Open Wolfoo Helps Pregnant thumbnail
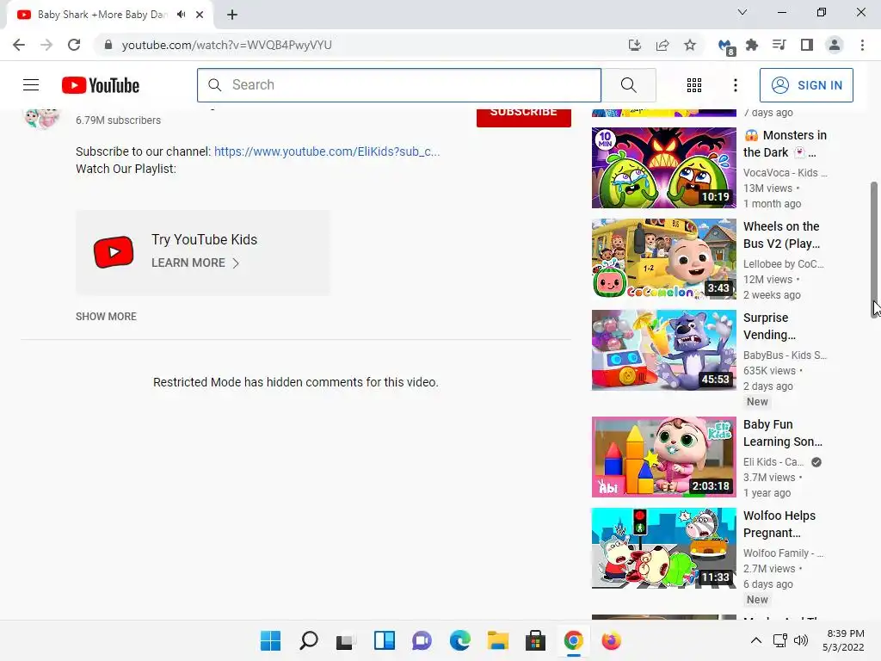Viewport: 881px width, 661px height. [663, 548]
